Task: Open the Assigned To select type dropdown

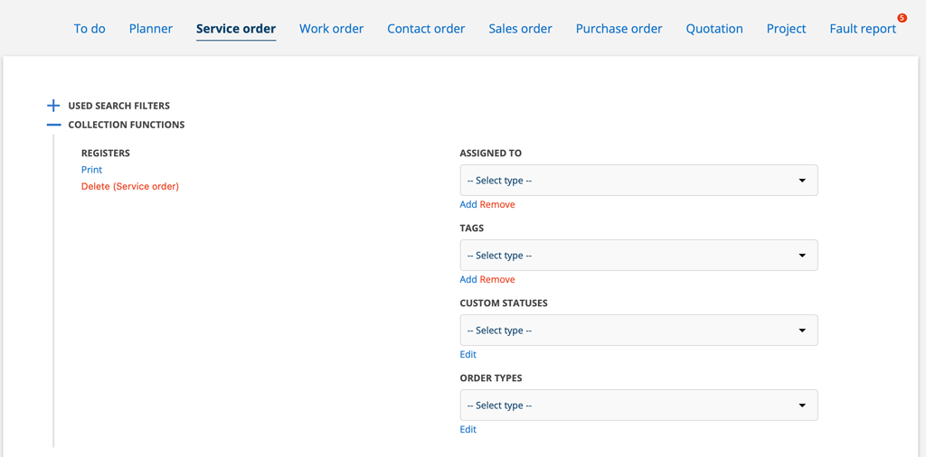Action: tap(638, 181)
